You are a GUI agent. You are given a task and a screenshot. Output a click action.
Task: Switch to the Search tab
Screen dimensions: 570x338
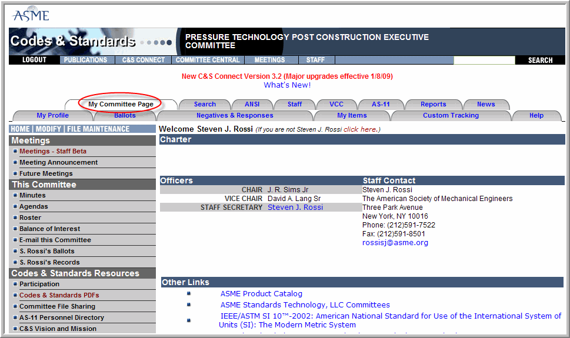pyautogui.click(x=205, y=104)
